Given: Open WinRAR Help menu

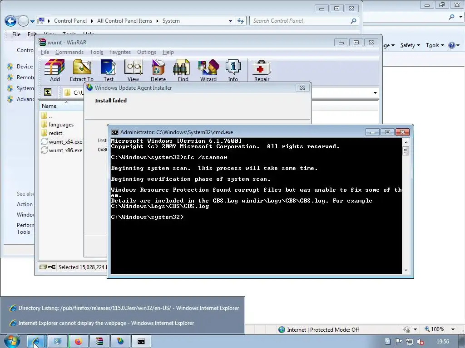Looking at the screenshot, I should (x=168, y=52).
